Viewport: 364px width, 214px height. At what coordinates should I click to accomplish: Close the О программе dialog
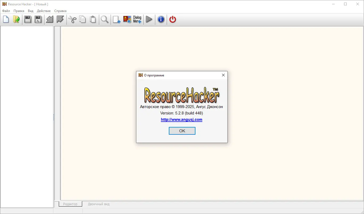[223, 75]
